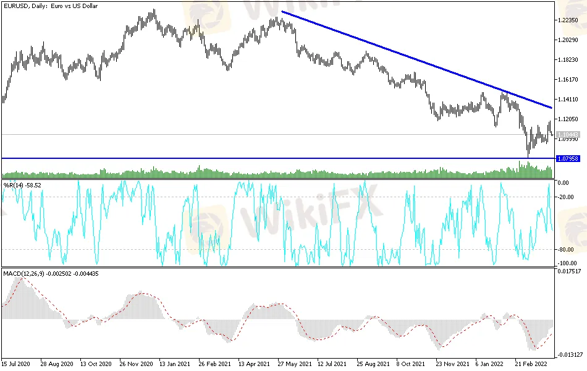
Task: Click the '6 Jan 2022' date label
Action: (x=489, y=364)
